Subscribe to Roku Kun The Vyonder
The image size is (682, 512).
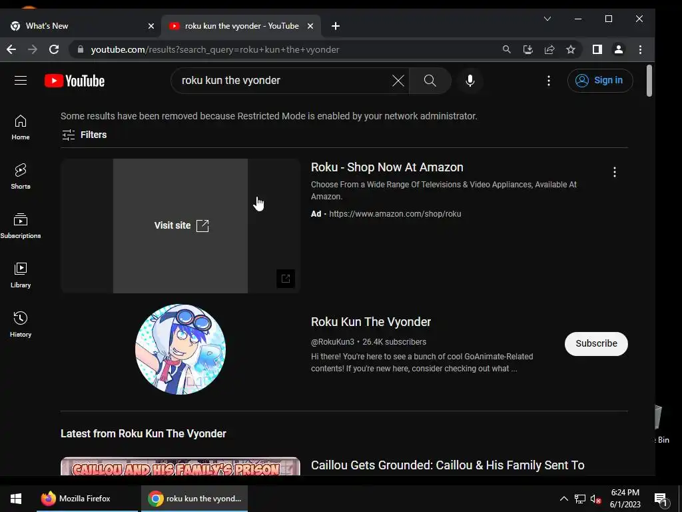(x=596, y=344)
